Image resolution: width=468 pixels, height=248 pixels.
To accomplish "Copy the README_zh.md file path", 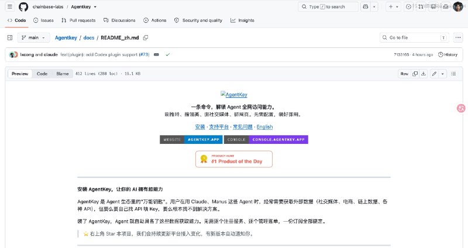I will (x=145, y=37).
